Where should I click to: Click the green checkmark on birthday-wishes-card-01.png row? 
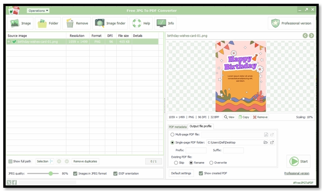coord(14,42)
